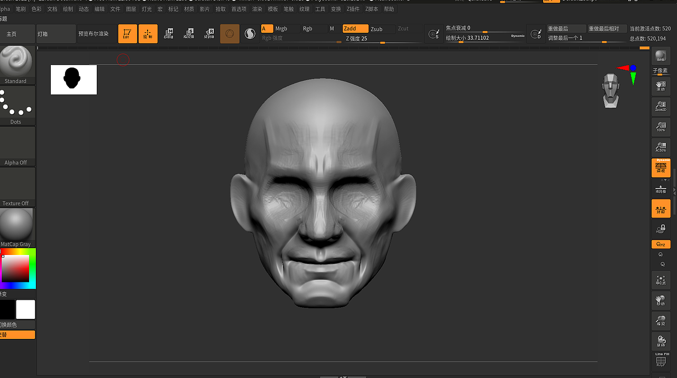Click the Floor grid (地网格) icon
Image resolution: width=677 pixels, height=378 pixels.
(x=661, y=188)
